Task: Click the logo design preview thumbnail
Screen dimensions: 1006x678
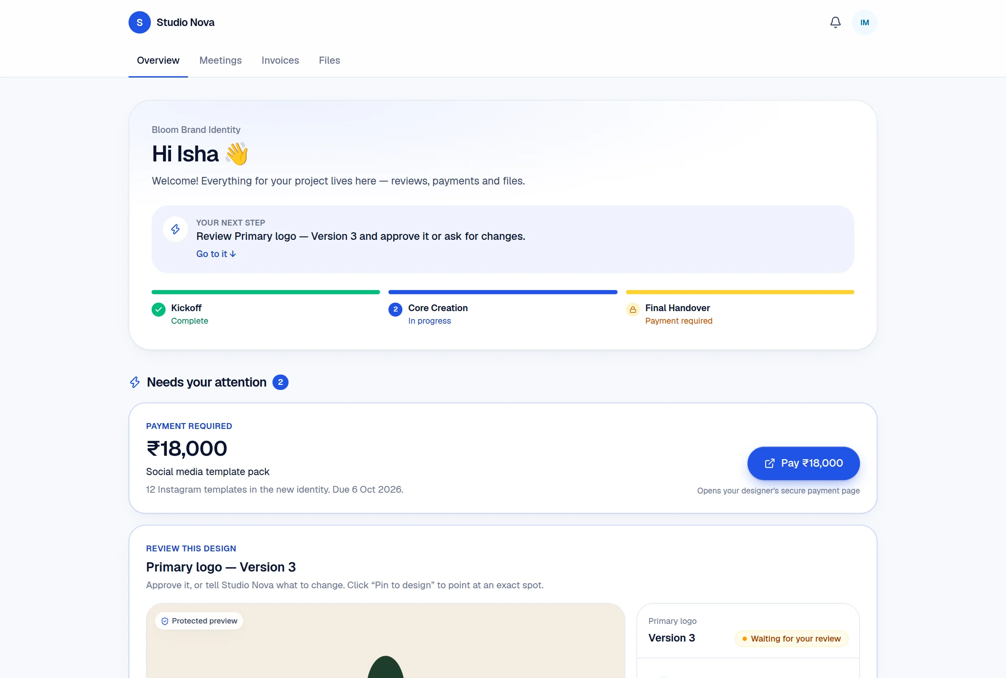Action: click(386, 641)
